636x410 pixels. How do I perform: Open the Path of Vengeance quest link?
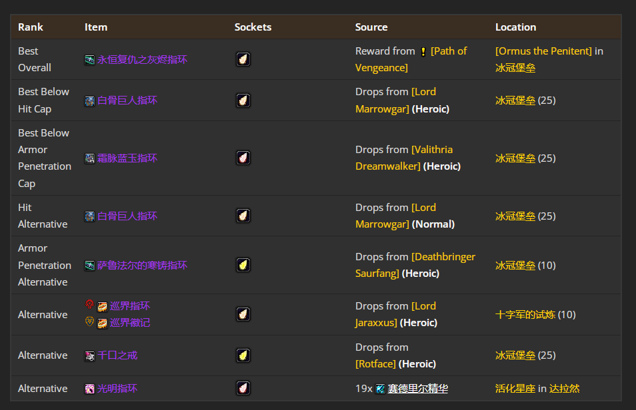tap(449, 51)
